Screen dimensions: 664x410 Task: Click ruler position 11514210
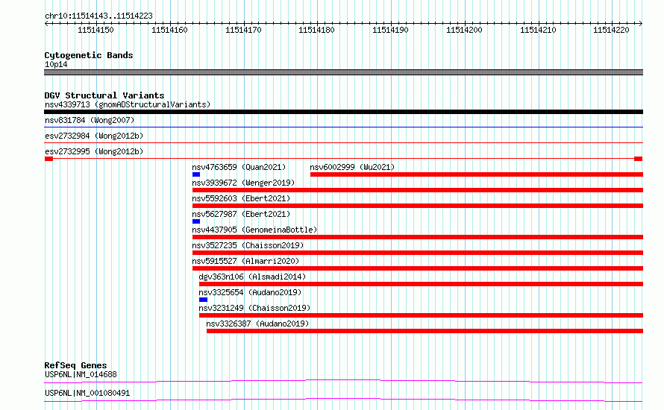click(538, 30)
